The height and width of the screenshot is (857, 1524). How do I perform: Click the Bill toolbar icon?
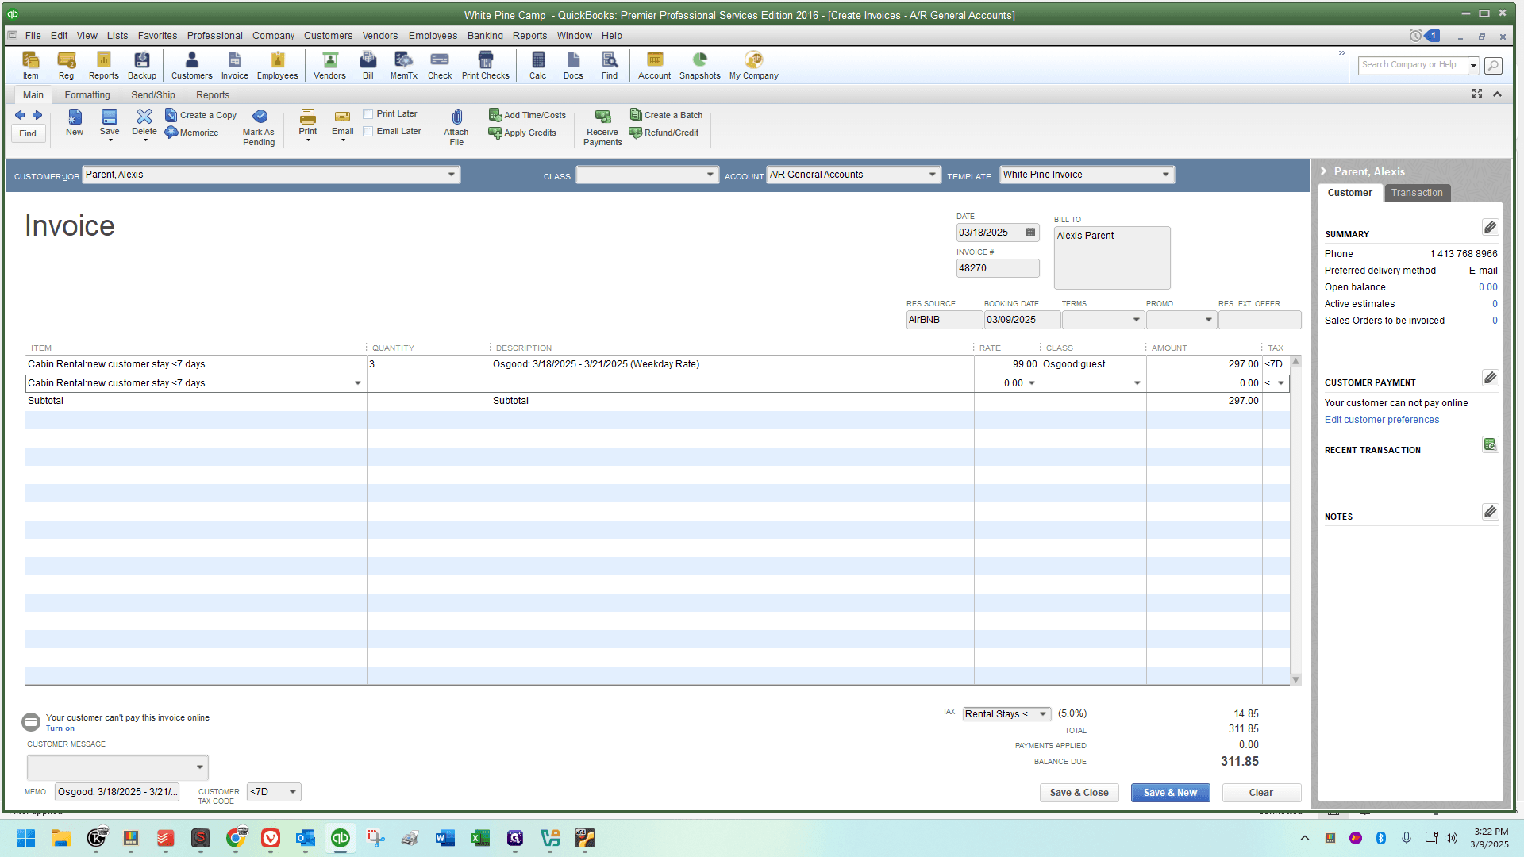click(368, 65)
